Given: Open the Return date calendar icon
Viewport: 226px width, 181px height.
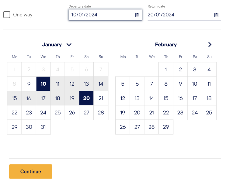Looking at the screenshot, I should point(216,15).
